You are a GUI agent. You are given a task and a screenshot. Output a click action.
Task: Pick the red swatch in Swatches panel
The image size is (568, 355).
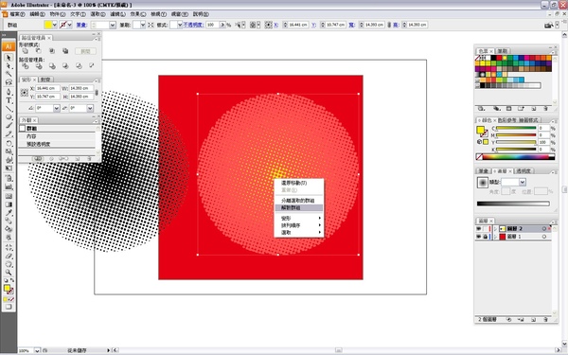pos(499,58)
